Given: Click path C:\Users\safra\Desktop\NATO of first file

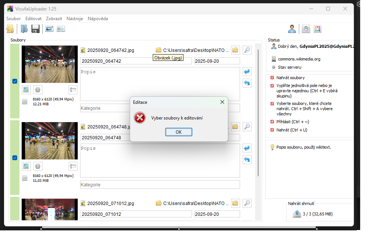Looking at the screenshot, I should click(x=196, y=50).
